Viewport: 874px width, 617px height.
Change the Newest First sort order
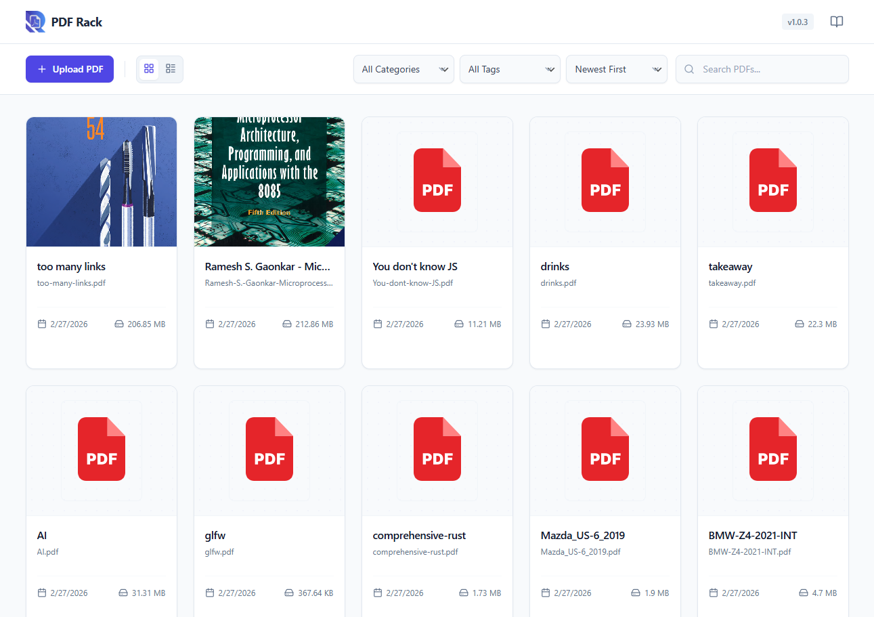tap(616, 69)
